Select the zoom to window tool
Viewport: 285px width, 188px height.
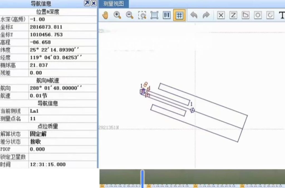142,15
